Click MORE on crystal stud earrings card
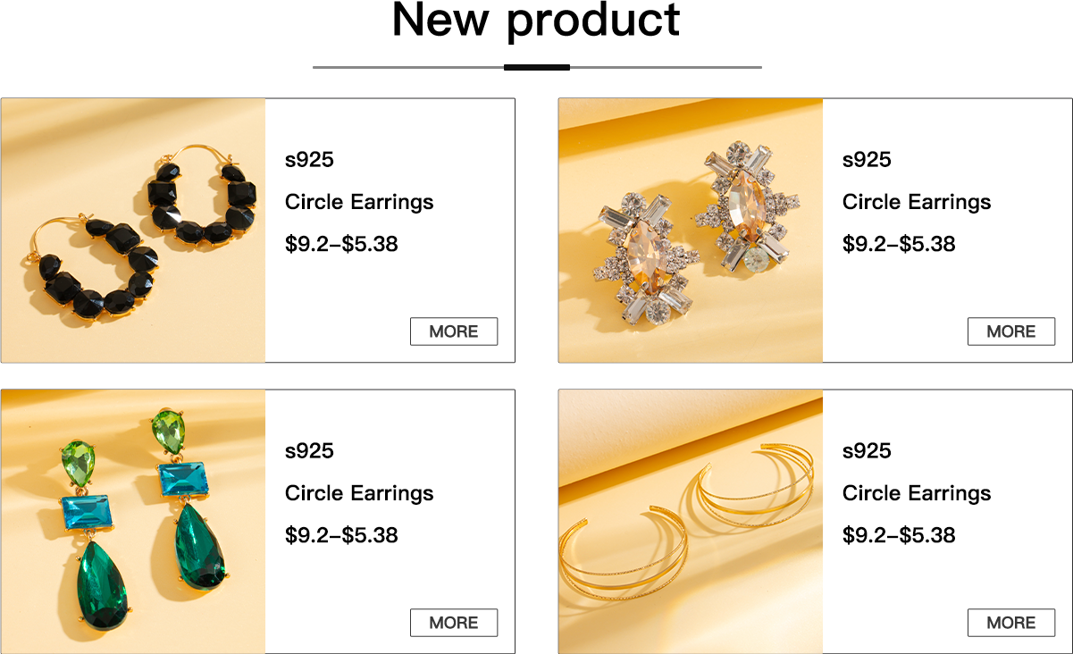 (x=1011, y=331)
